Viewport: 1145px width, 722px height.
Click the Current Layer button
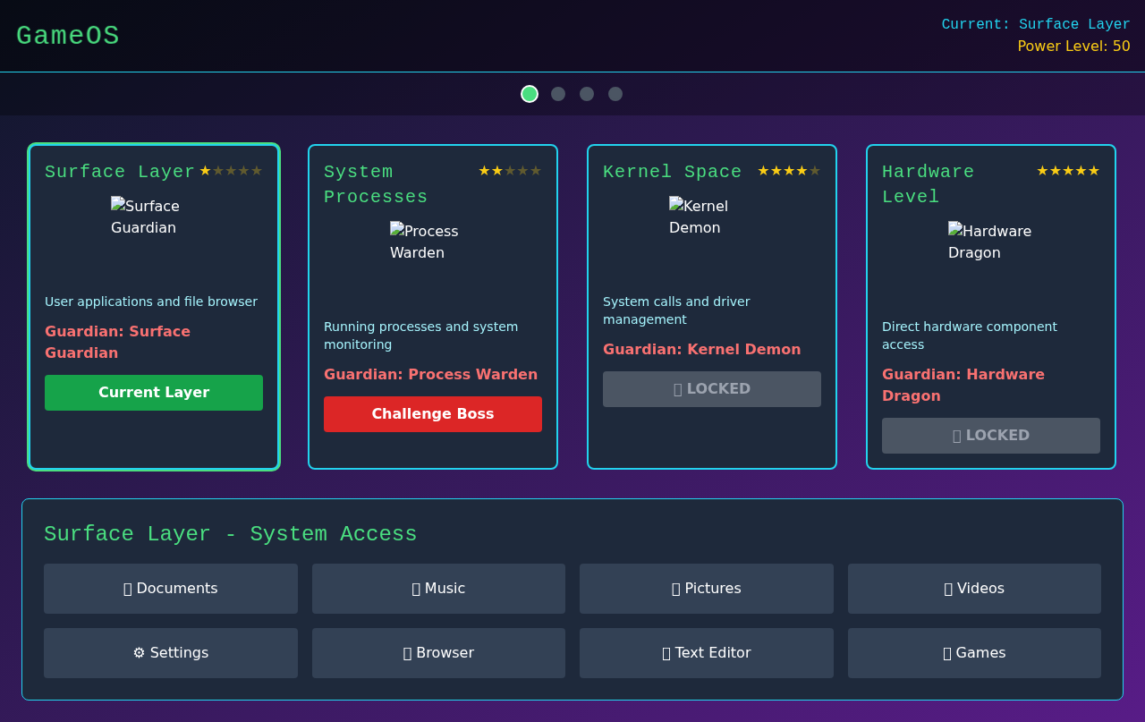point(153,393)
